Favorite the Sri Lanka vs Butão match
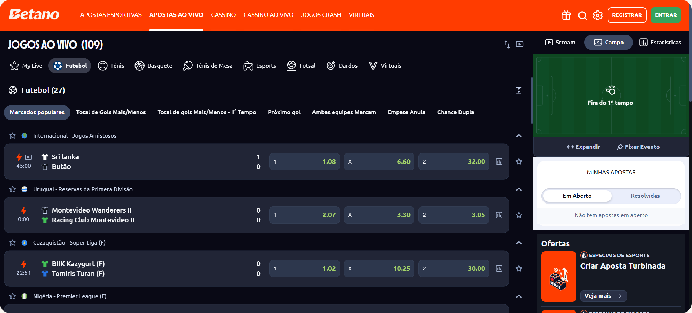The width and height of the screenshot is (692, 313). 519,161
